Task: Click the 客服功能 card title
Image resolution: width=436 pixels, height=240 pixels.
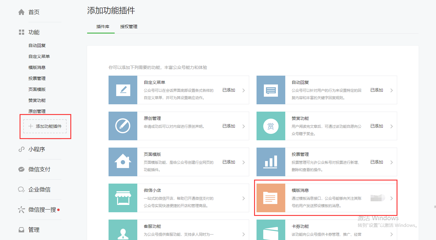Action: [152, 226]
